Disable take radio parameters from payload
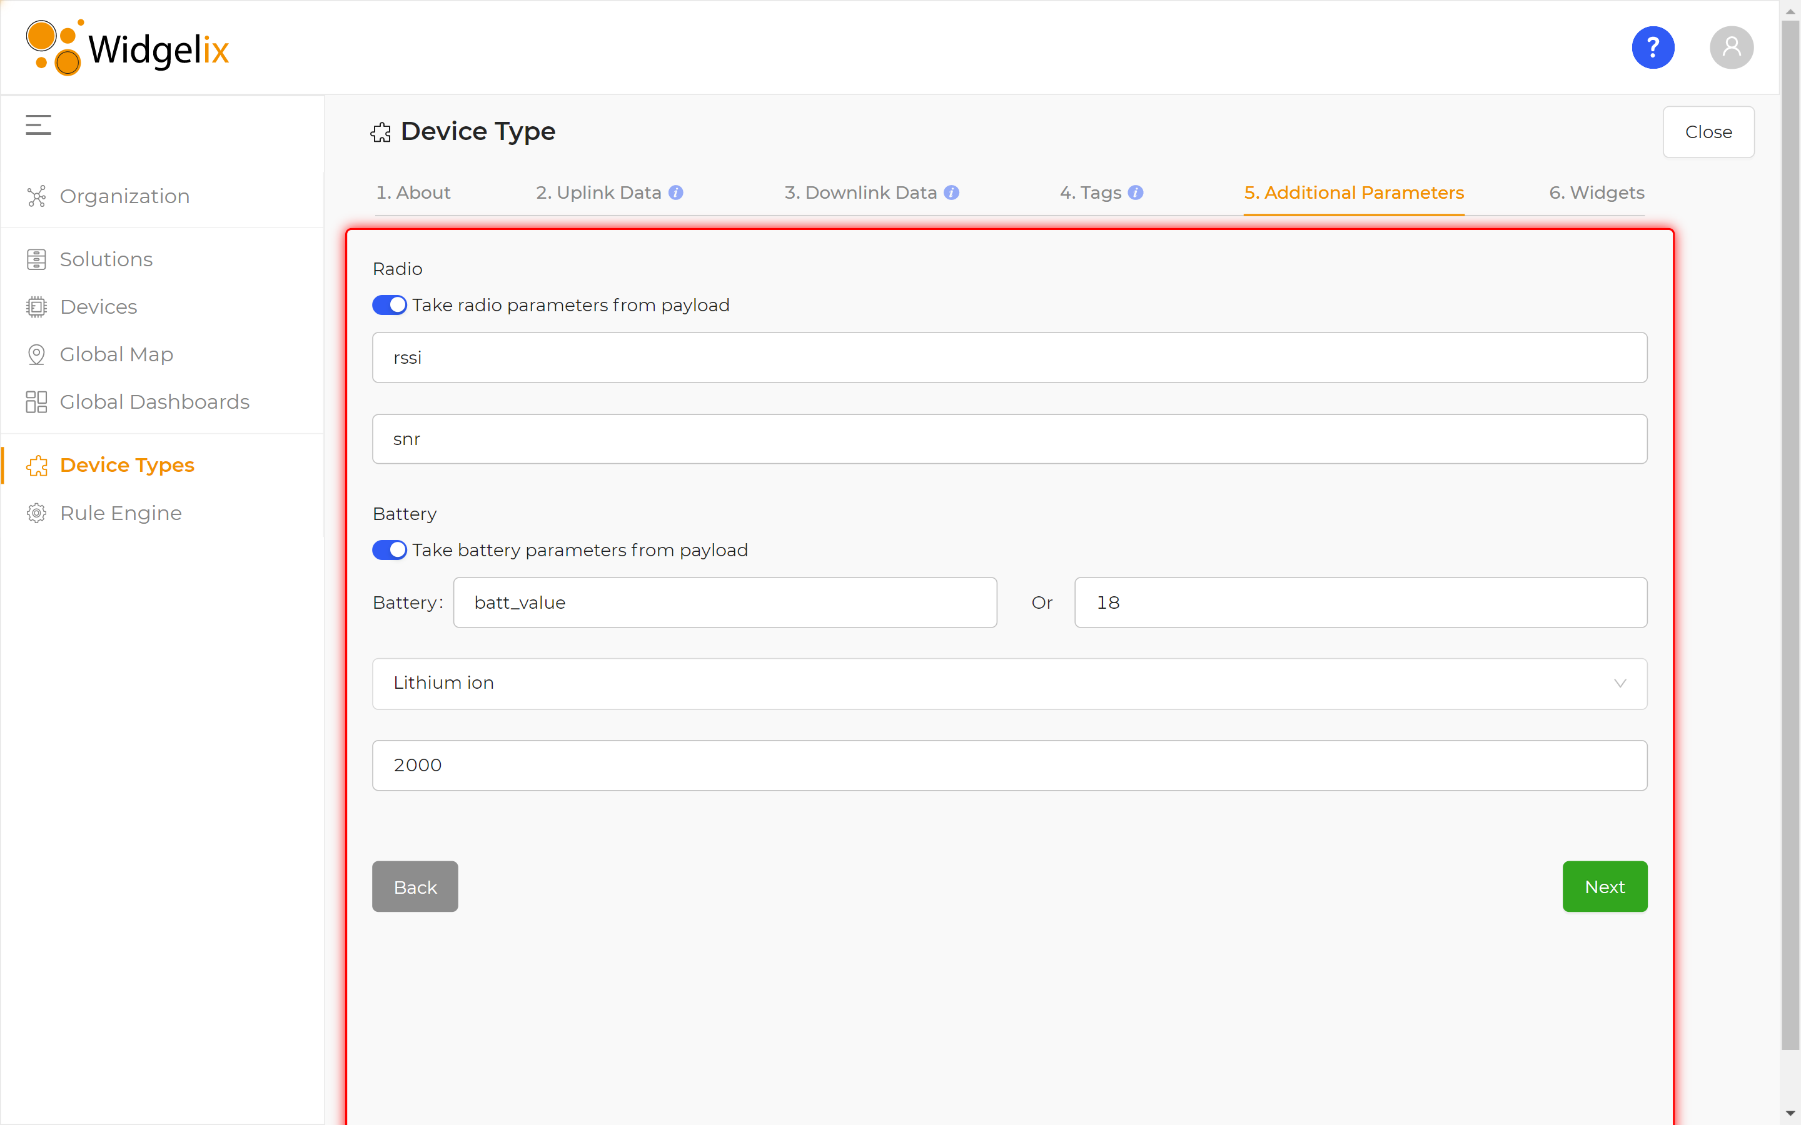 (389, 305)
